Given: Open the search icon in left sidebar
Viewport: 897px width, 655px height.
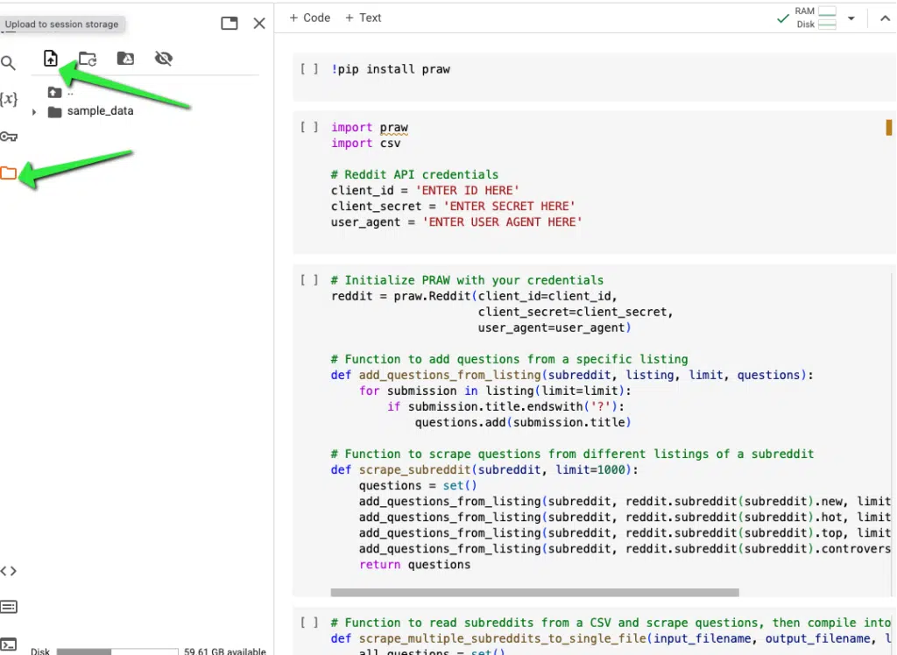Looking at the screenshot, I should (9, 63).
